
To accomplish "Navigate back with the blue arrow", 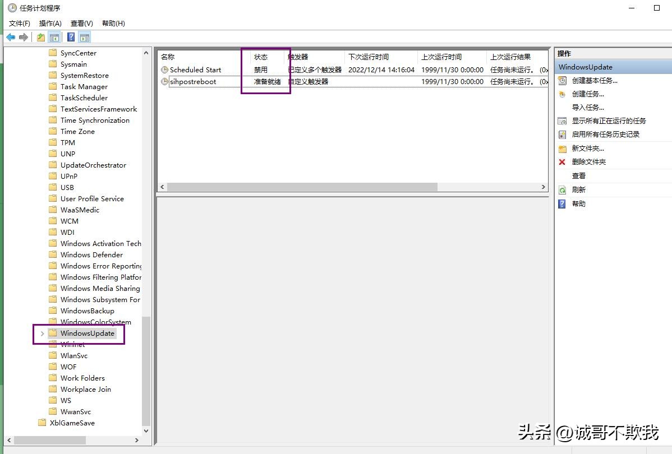I will pos(11,37).
